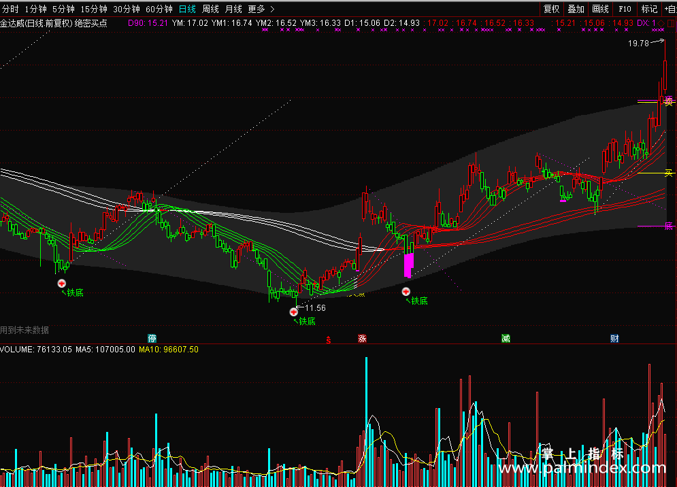Viewport: 677px width, 487px height.
Task: Select the 60分钟 period tab
Action: pos(159,9)
